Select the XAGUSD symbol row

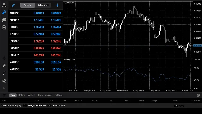[36, 69]
